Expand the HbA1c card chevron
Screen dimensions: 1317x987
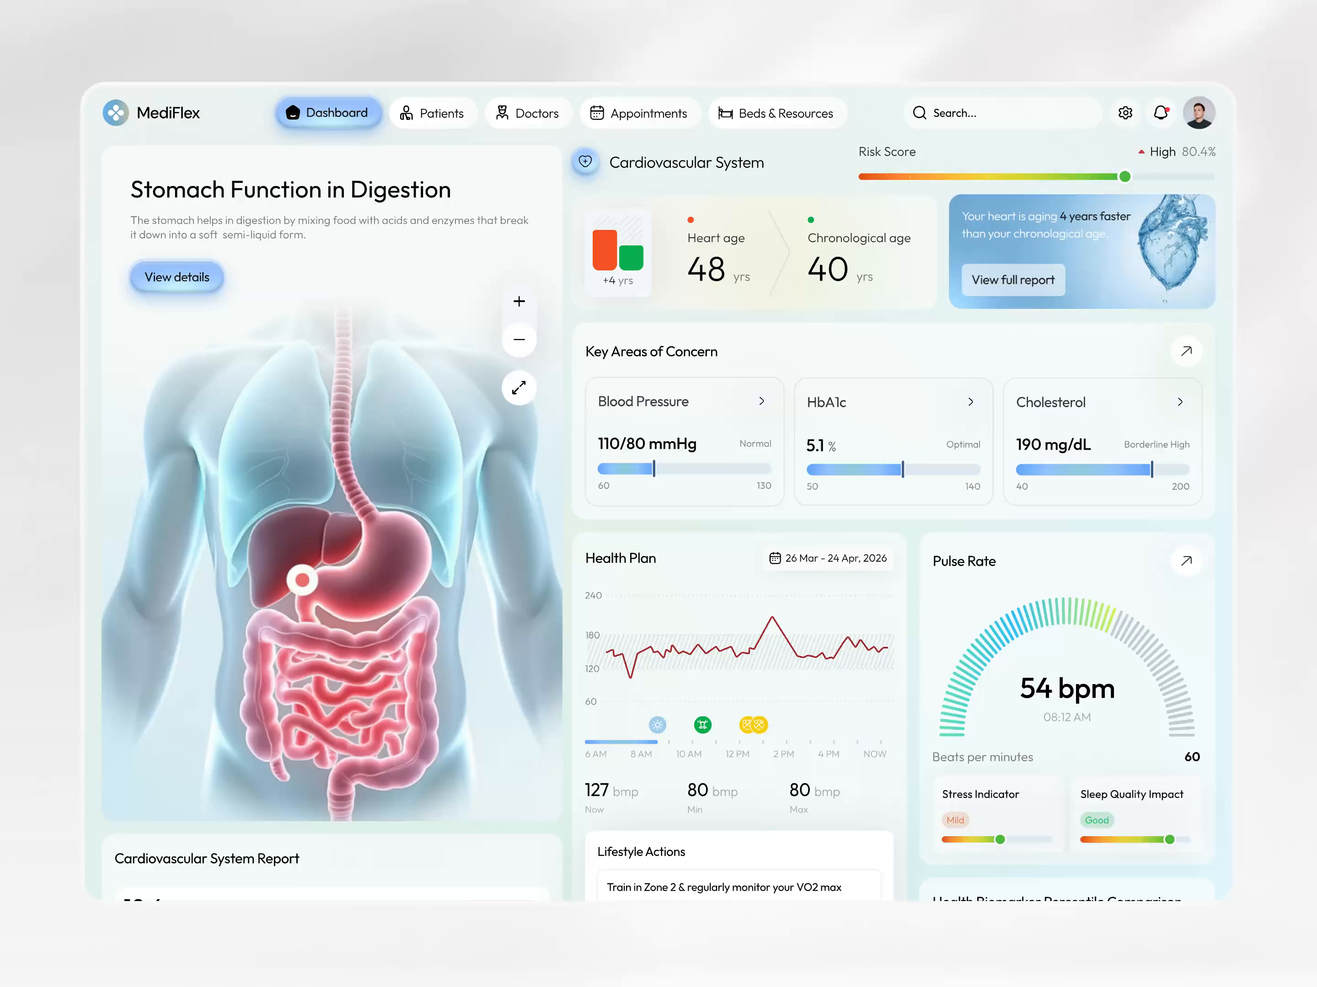[970, 402]
